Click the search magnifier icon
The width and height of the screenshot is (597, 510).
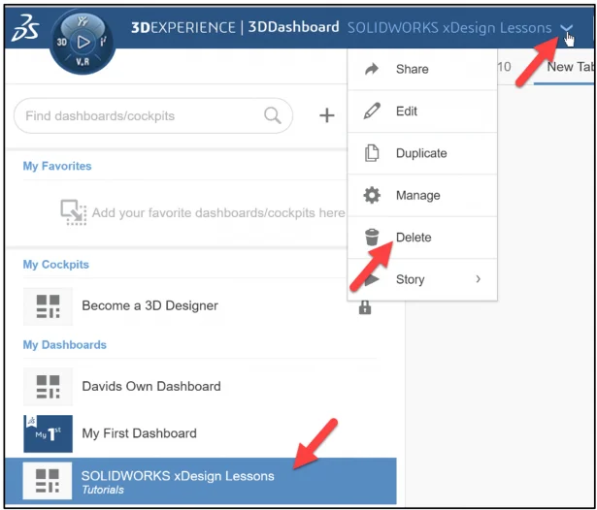[273, 116]
